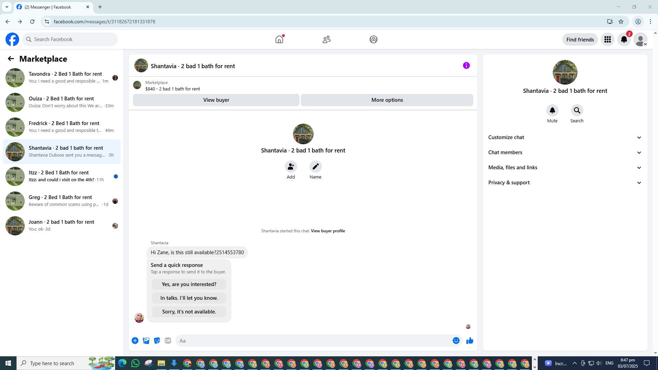Screen dimensions: 658x370
Task: Expand Media, files and links
Action: 565,168
